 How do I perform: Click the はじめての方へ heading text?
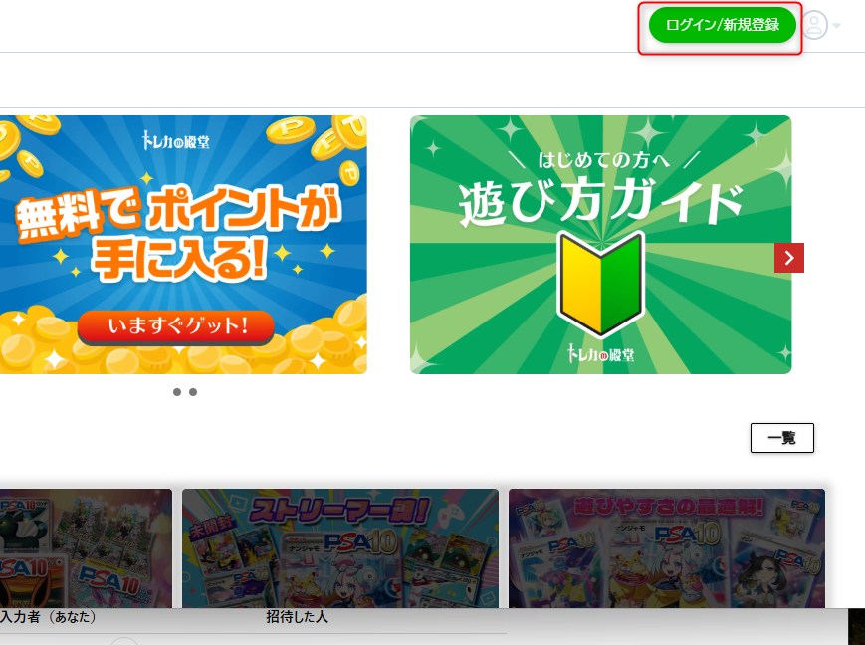[x=603, y=160]
